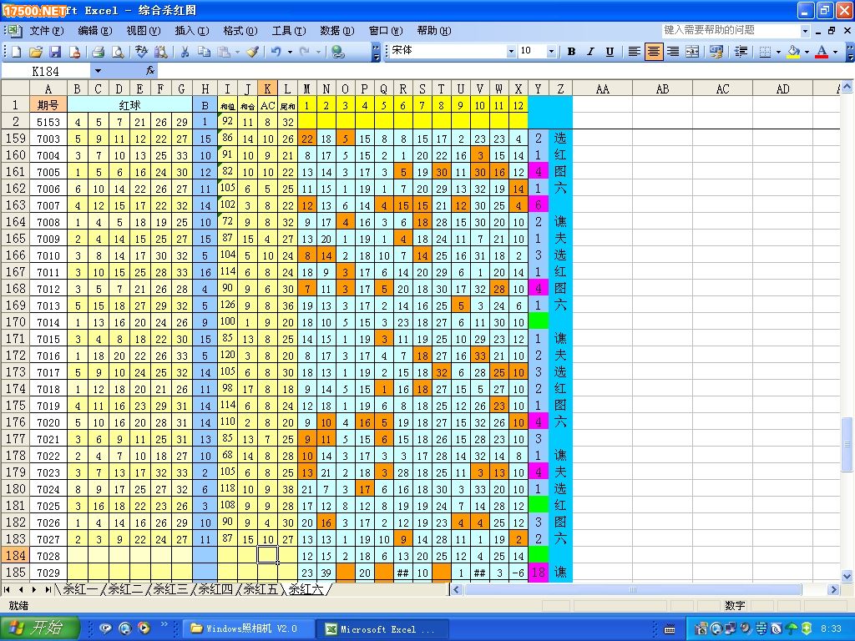
Task: Open the 格式(O) menu
Action: 240,31
